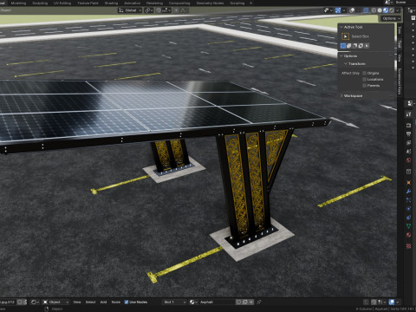Image resolution: width=416 pixels, height=312 pixels.
Task: Choose the Set new selection mode icon
Action: pos(343,46)
